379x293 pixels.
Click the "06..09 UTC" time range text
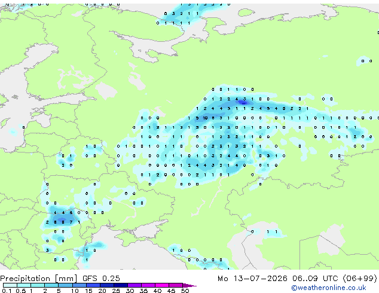tap(315, 279)
